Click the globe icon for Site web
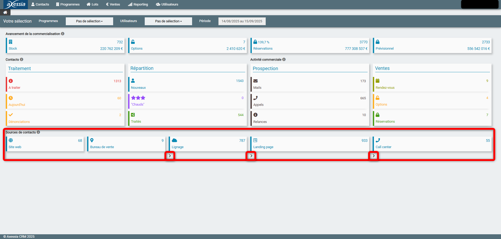This screenshot has width=501, height=239. click(11, 140)
